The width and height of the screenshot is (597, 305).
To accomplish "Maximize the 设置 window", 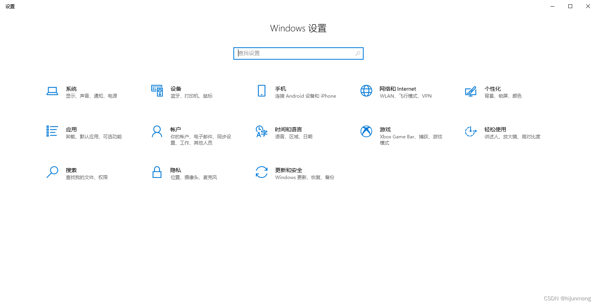I will (x=570, y=6).
